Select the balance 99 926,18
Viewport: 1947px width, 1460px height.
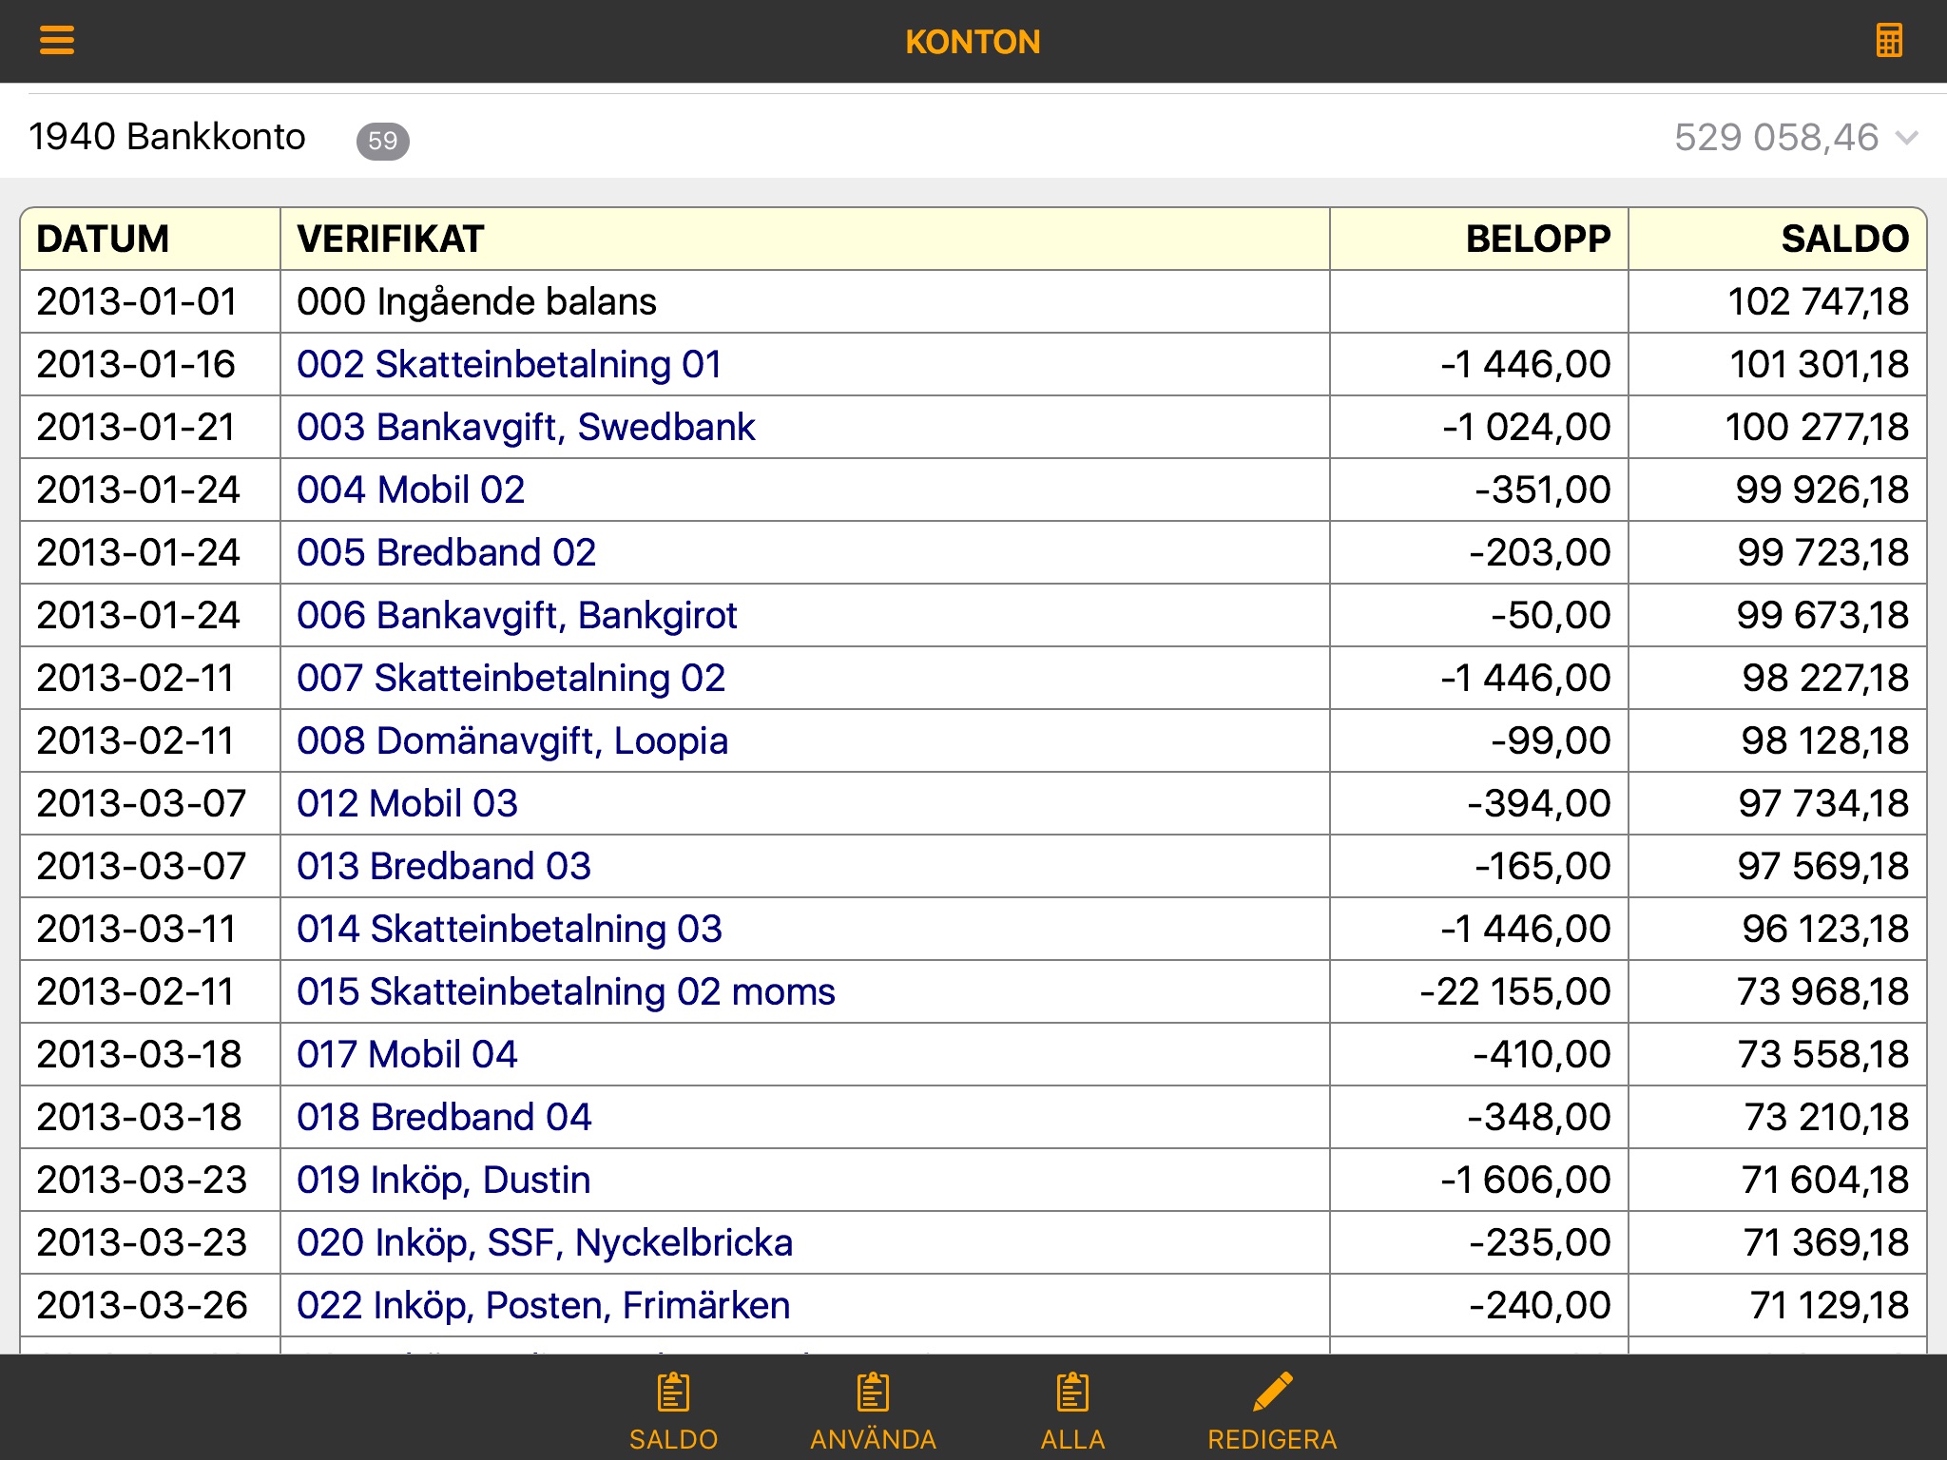coord(1822,490)
